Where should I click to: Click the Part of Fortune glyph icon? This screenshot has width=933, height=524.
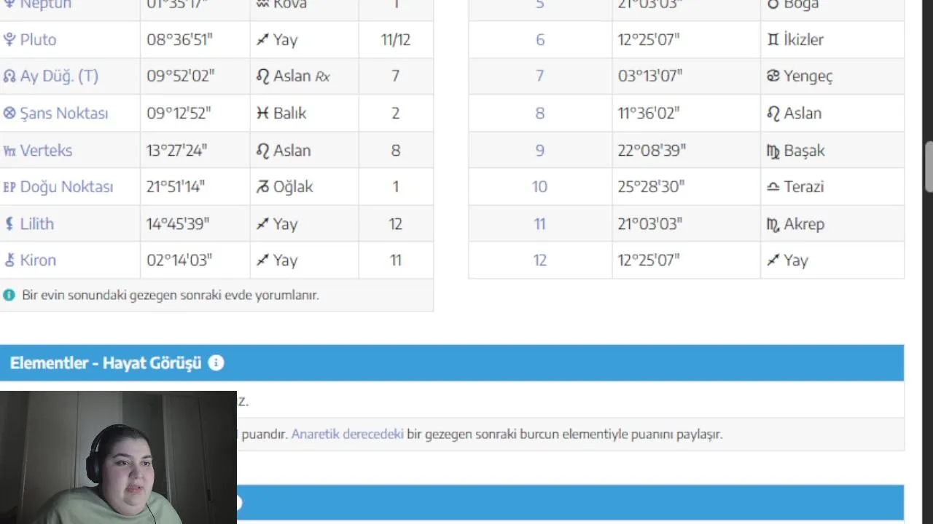9,113
